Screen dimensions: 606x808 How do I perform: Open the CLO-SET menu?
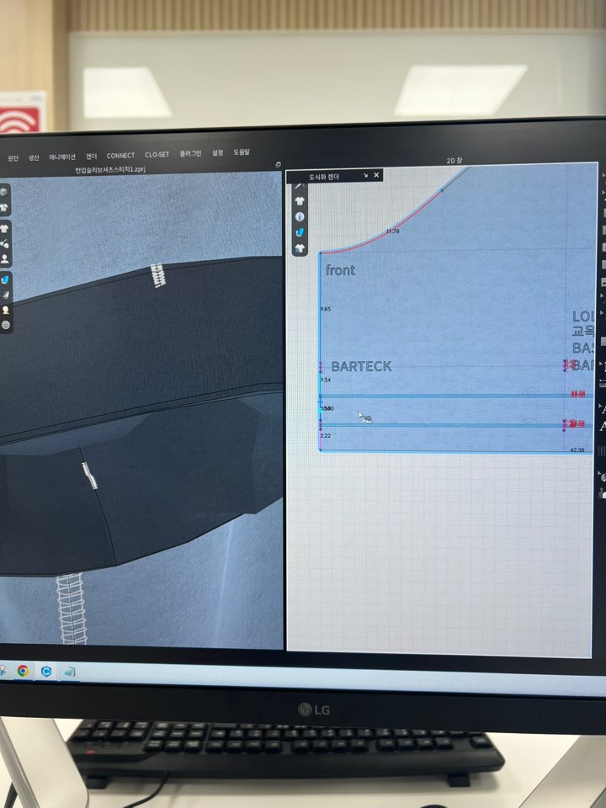[x=157, y=155]
